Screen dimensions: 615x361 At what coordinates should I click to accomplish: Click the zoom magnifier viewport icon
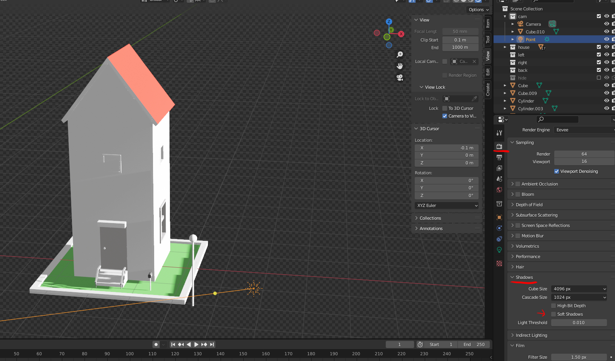coord(400,55)
